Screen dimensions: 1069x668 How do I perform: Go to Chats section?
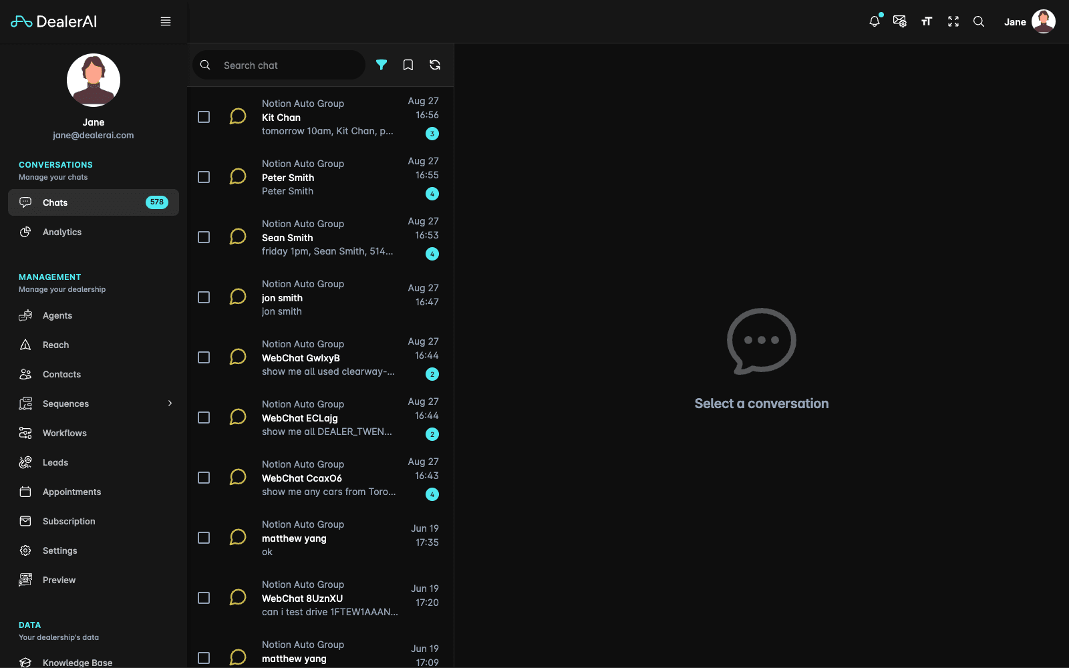[x=94, y=202]
